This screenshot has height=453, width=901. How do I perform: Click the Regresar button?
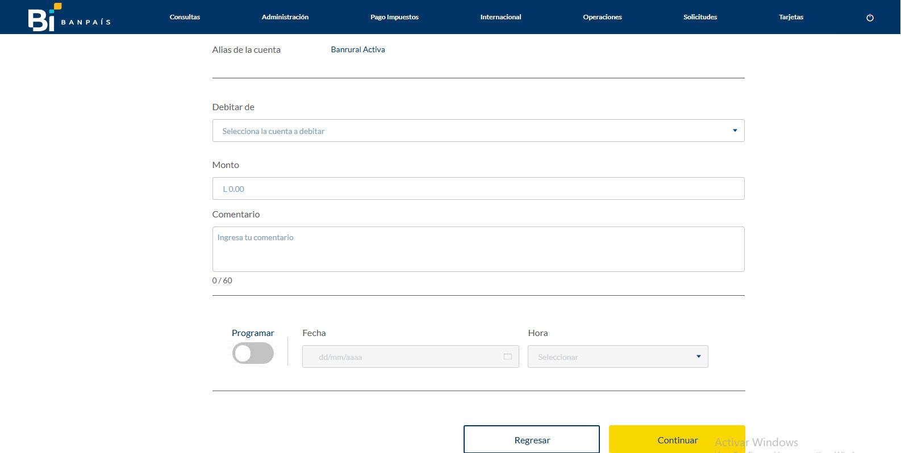click(532, 439)
